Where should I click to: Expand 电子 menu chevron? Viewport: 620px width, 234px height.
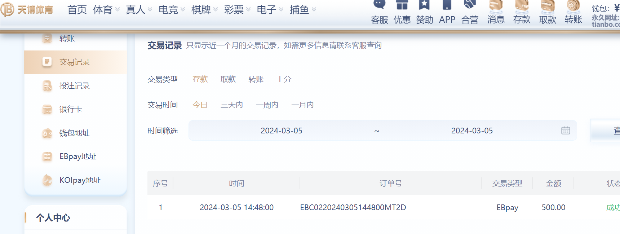(x=281, y=10)
